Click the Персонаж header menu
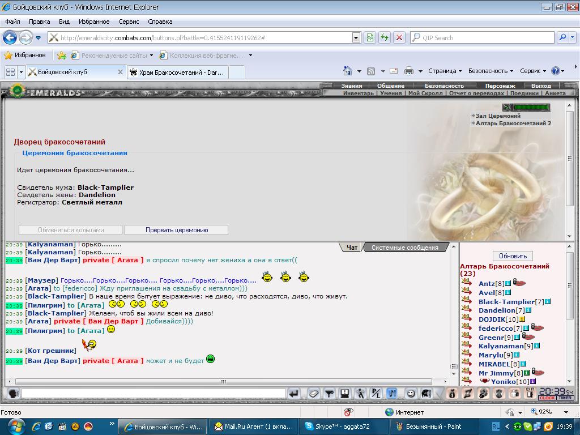 pos(500,86)
